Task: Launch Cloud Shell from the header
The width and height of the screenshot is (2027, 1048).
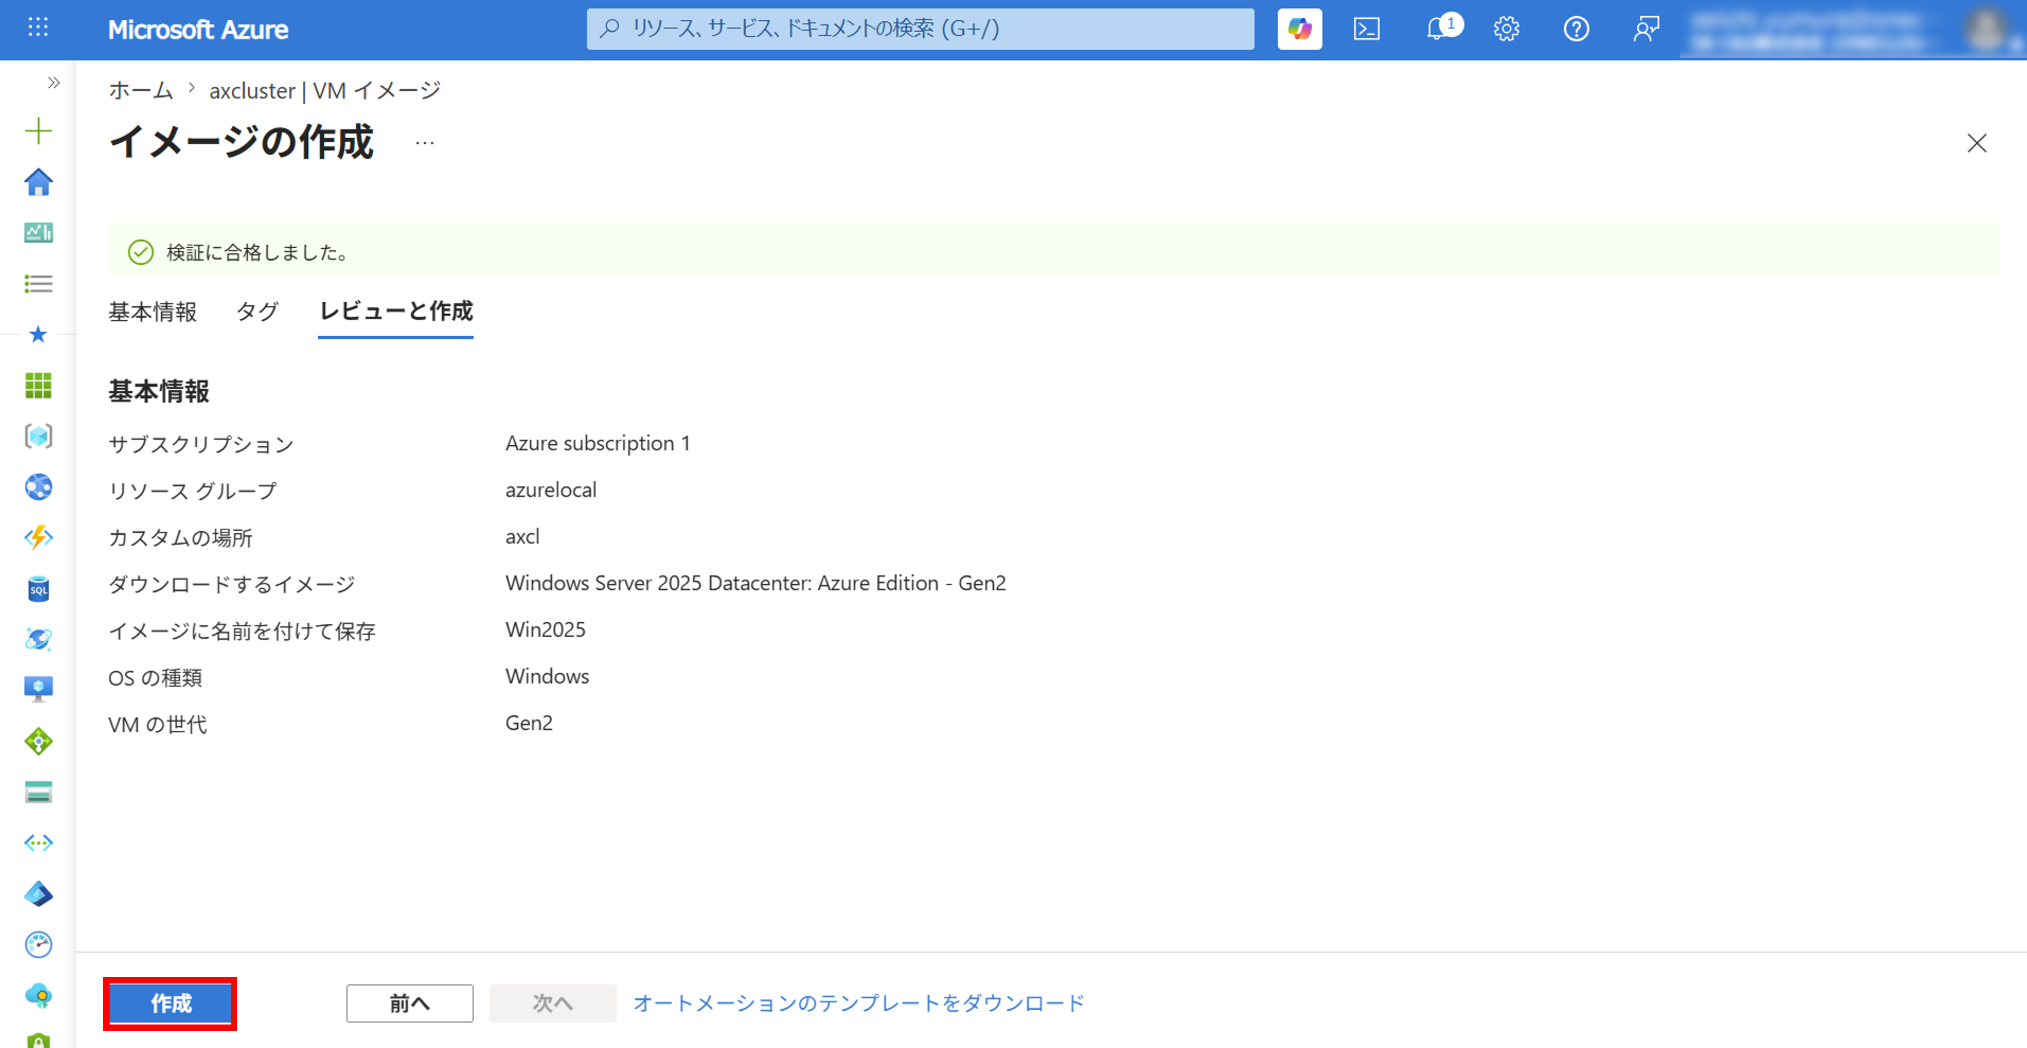Action: pos(1367,29)
